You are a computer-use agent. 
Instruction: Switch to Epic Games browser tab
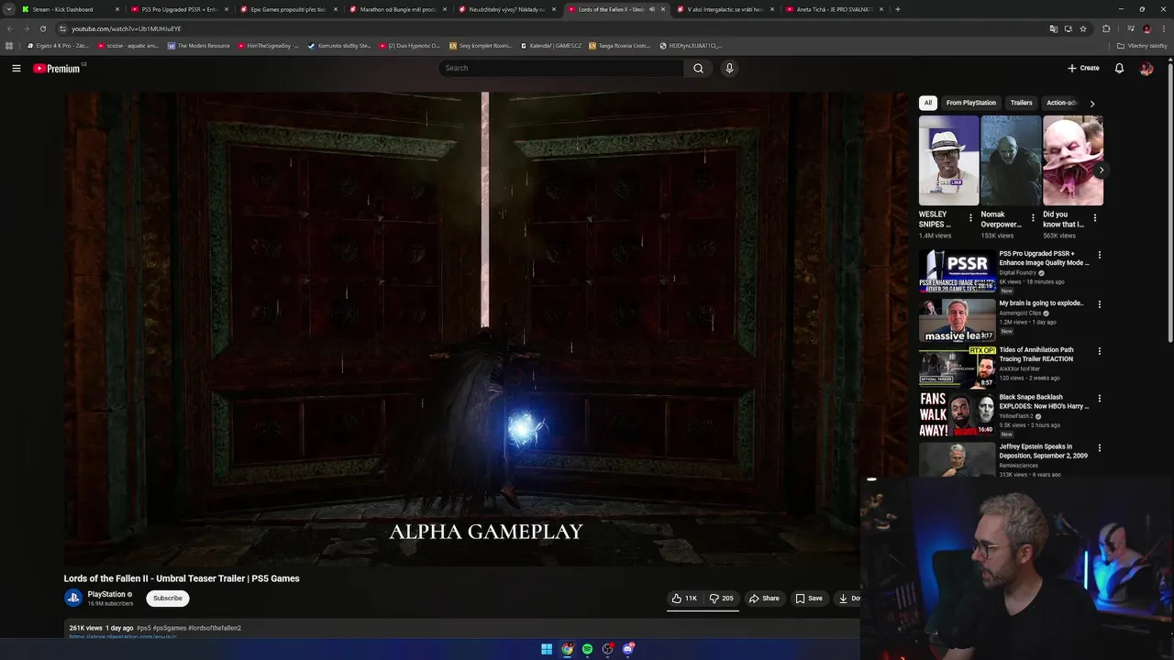[x=287, y=9]
